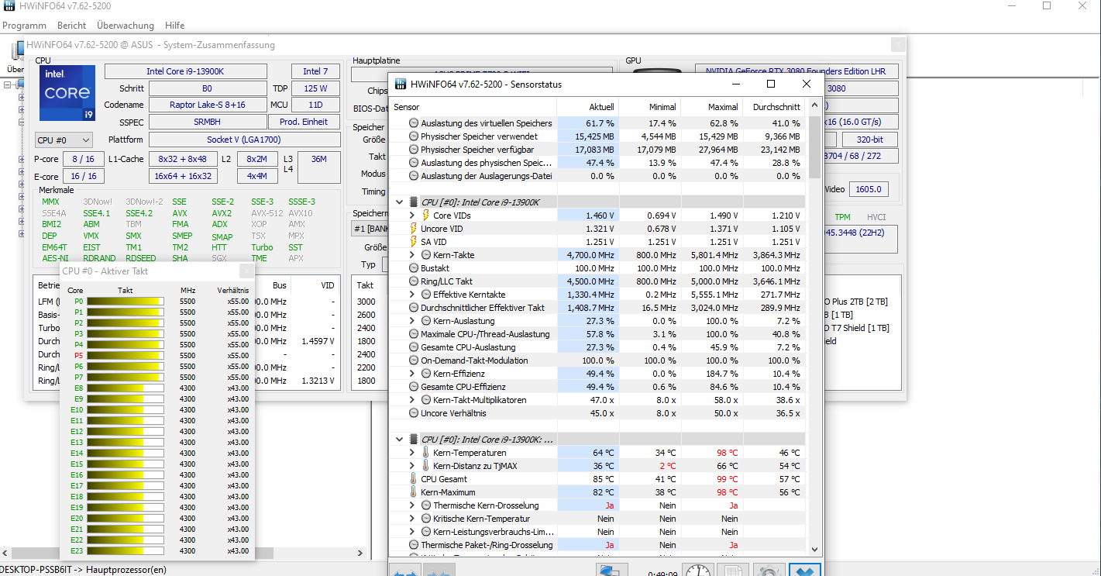Click thermometer icon beside Kern-Distanz zu TjMAX
Screen dimensions: 1101x576
click(x=426, y=466)
